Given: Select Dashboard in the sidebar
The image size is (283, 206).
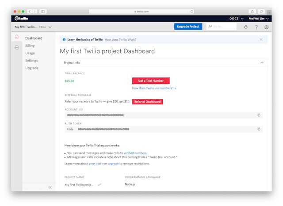Looking at the screenshot, I should pos(34,38).
